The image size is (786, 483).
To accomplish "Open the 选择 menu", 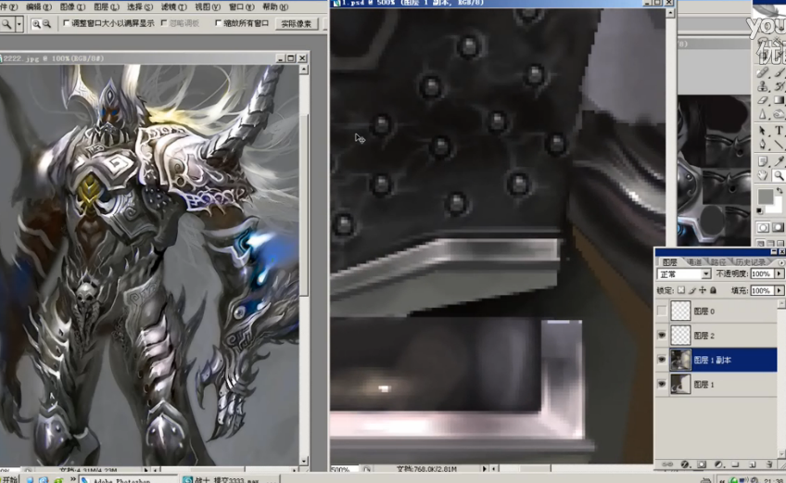I will tap(140, 7).
